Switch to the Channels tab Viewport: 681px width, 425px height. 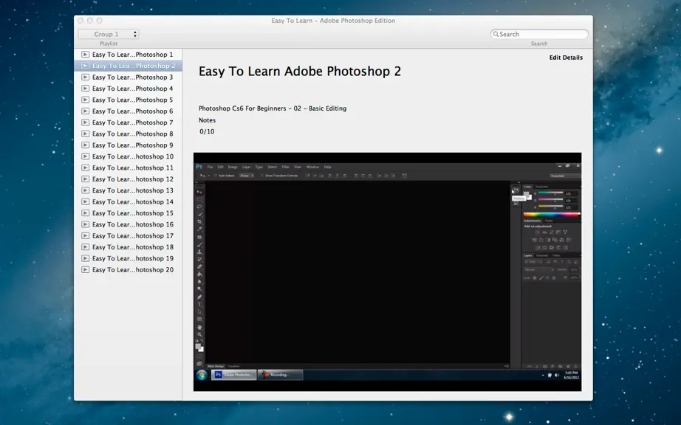pos(542,255)
